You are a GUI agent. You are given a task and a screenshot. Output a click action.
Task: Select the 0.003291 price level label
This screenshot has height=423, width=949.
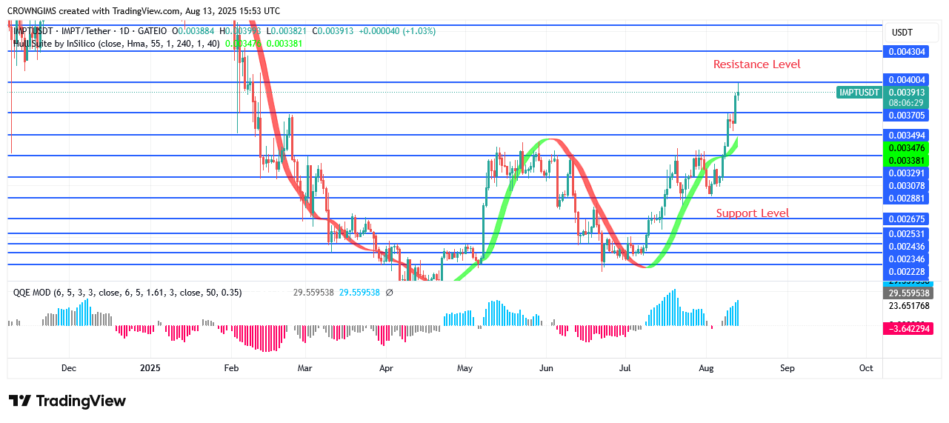[908, 173]
